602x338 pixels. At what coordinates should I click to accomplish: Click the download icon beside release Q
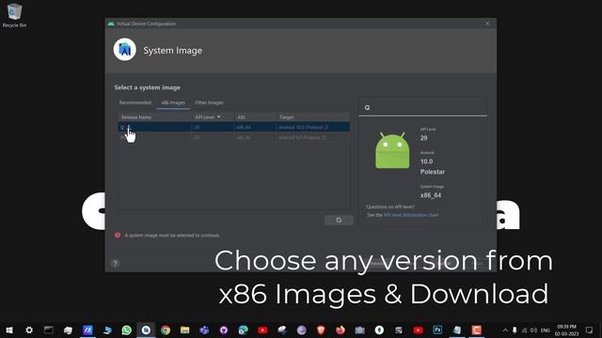tap(129, 128)
